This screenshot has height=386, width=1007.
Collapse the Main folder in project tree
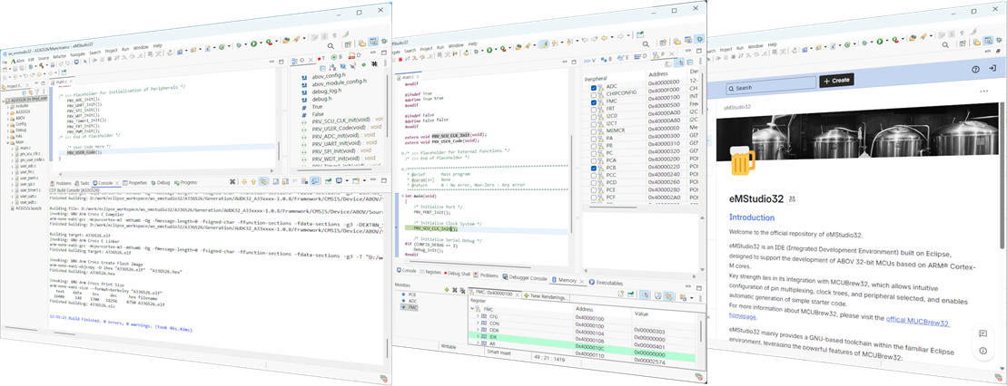(8, 141)
